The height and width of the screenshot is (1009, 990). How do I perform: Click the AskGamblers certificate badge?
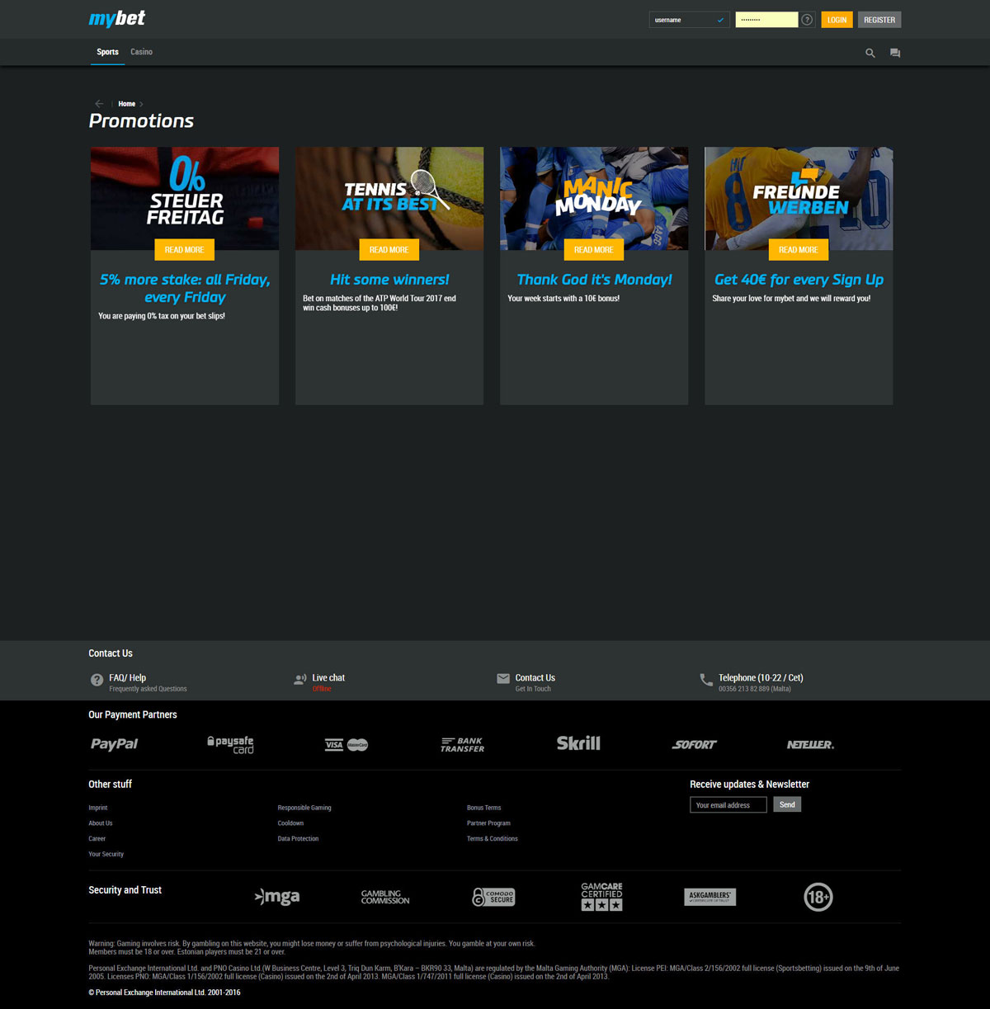pyautogui.click(x=710, y=897)
